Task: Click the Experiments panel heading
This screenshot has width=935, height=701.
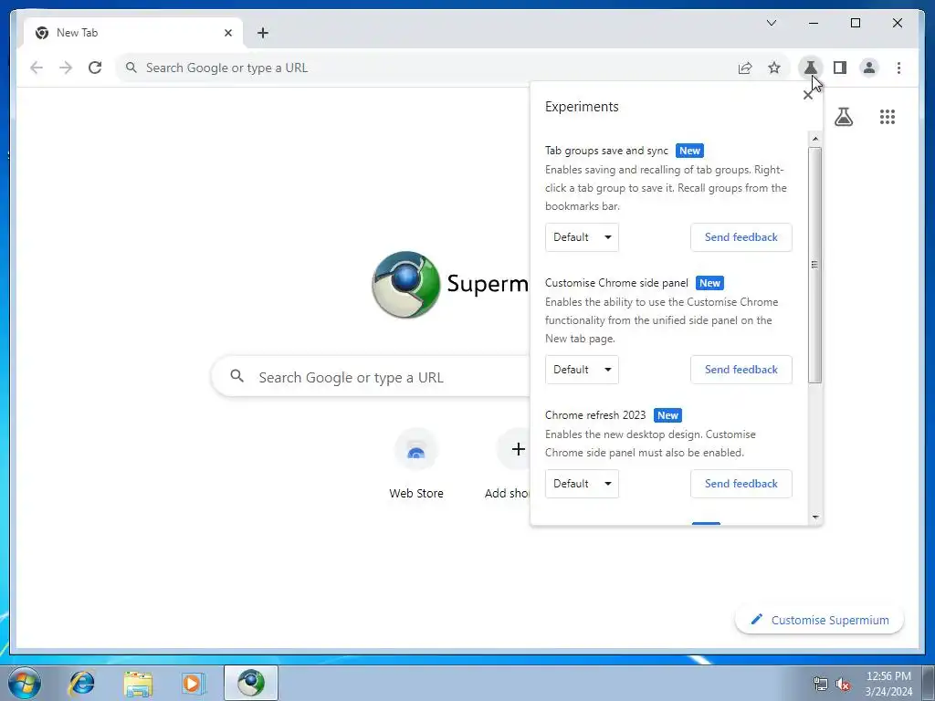Action: pos(582,107)
